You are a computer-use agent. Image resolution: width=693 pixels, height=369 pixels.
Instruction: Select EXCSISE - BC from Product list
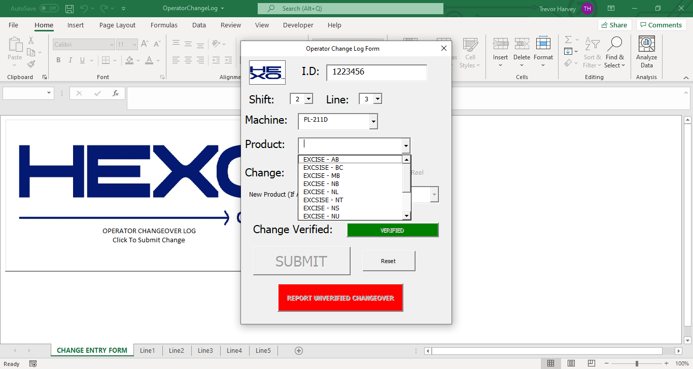tap(350, 168)
